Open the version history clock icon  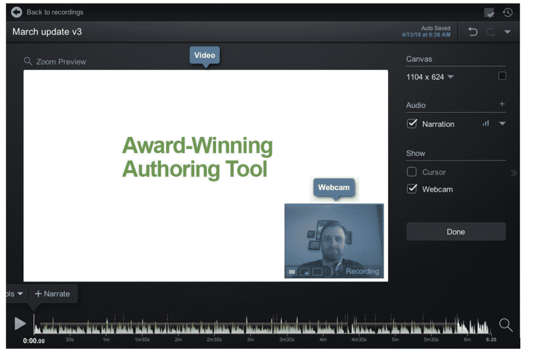(507, 12)
